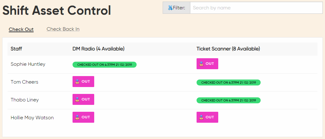Click the OUT icon for Sophie Huntley's Ticket Scanner
Screen dimensions: 325x139
201,64
